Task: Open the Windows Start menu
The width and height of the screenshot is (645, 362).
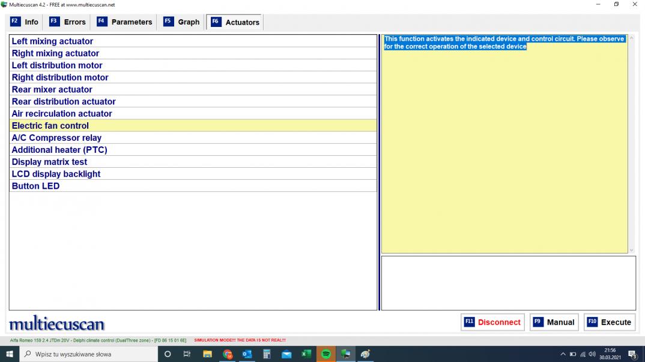Action: [x=10, y=354]
